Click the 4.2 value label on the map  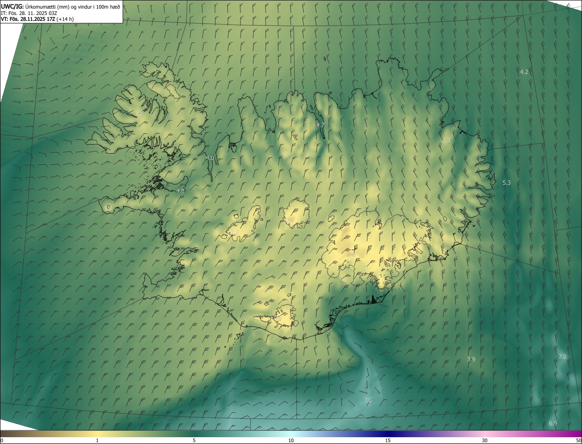click(x=524, y=72)
